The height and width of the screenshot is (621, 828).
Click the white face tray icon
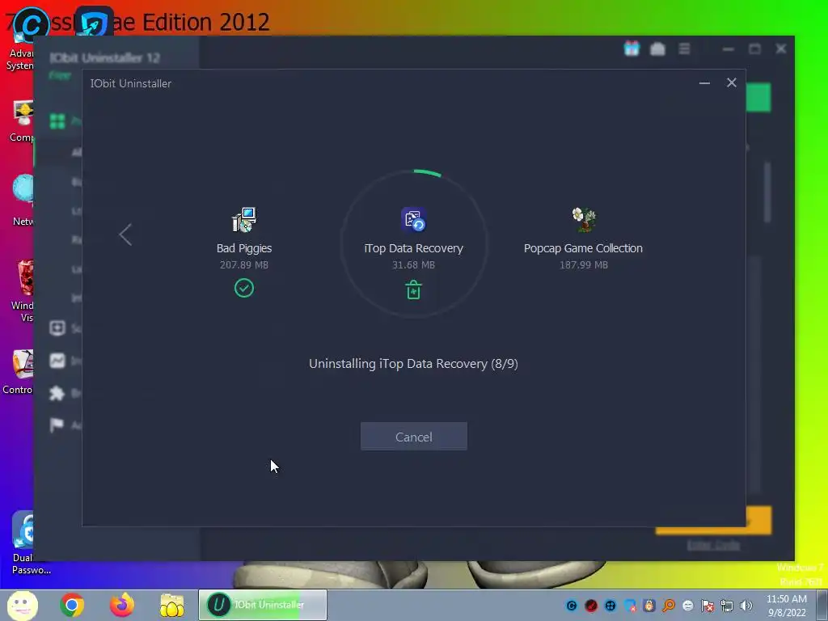[688, 606]
